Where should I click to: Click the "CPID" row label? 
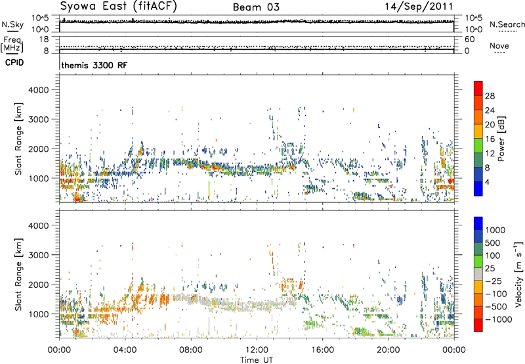14,62
